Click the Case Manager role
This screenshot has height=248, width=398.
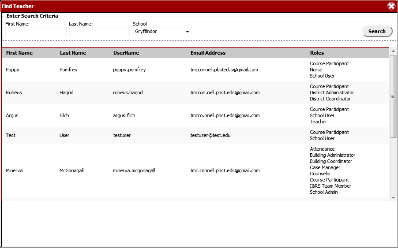point(325,167)
